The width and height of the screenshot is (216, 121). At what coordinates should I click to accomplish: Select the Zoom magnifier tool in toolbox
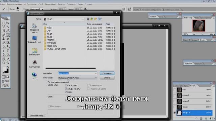tap(8, 63)
